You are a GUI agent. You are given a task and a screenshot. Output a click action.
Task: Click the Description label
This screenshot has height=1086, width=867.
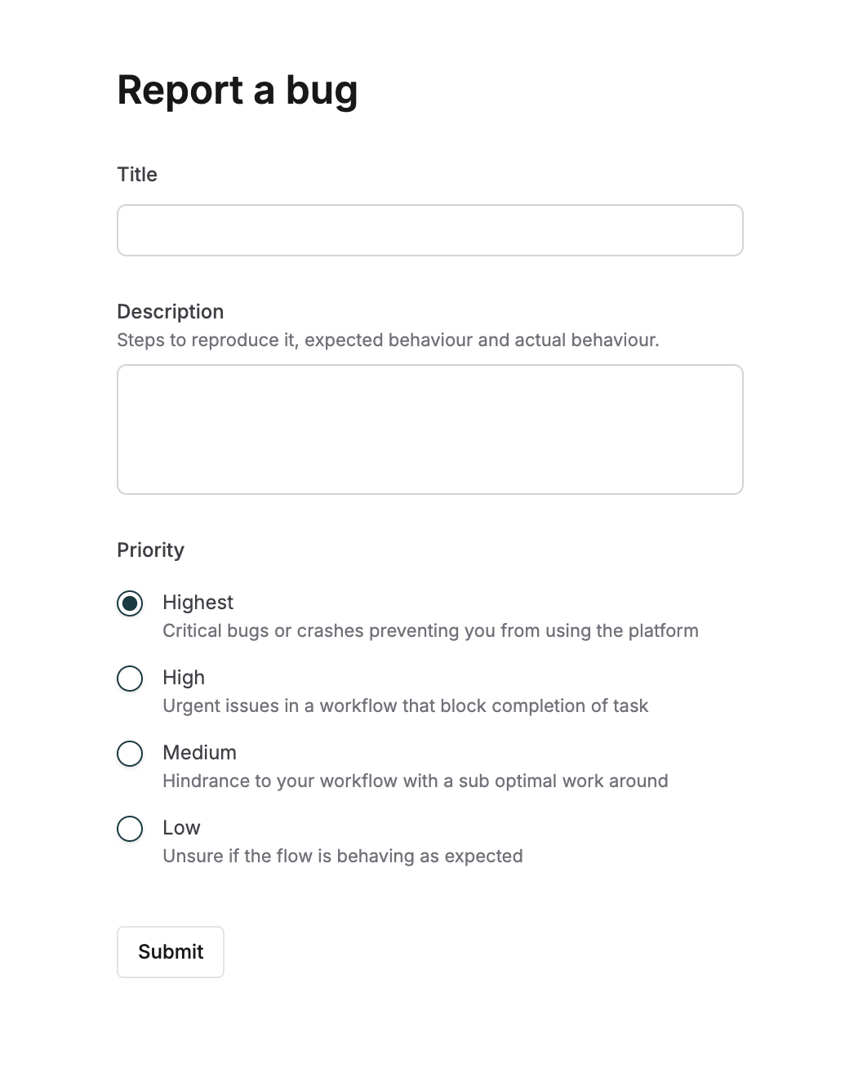pos(170,311)
